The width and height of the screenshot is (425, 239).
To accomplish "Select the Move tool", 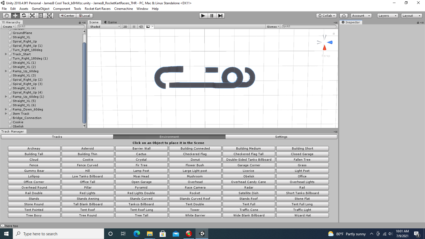I will [15, 16].
